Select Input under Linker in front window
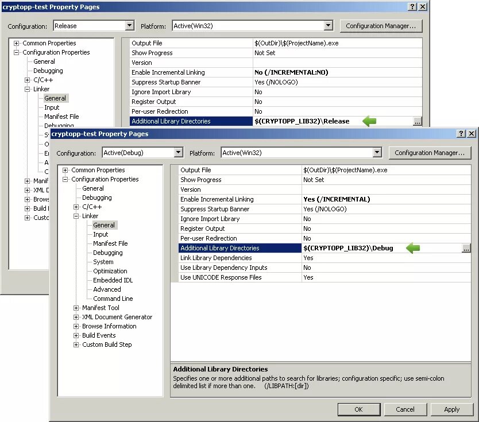The image size is (479, 422). coord(101,234)
